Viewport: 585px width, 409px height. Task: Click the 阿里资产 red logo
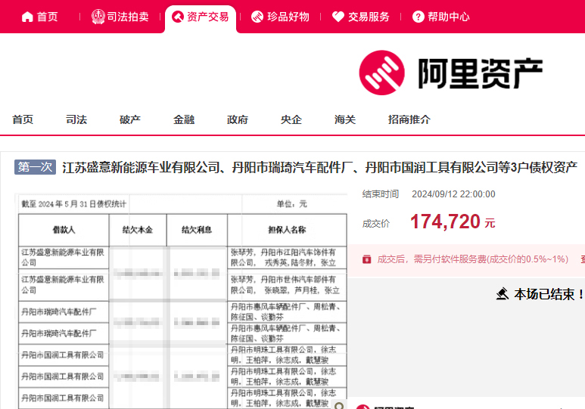point(382,73)
